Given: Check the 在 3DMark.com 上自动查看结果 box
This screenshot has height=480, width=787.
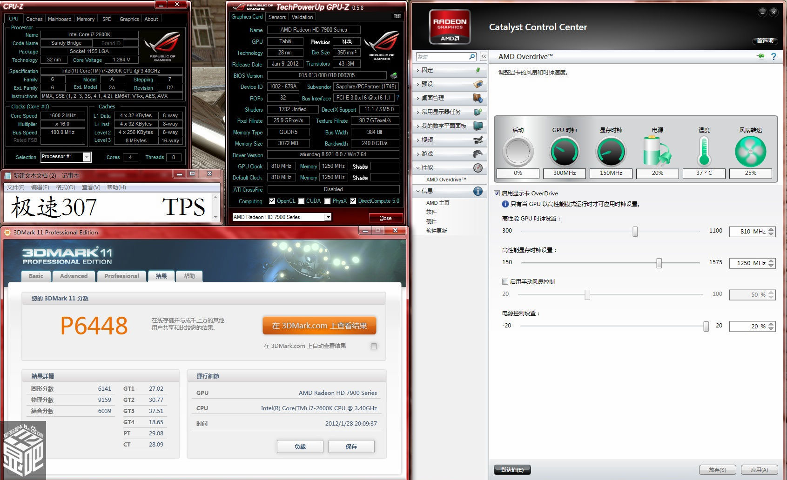Looking at the screenshot, I should (374, 346).
